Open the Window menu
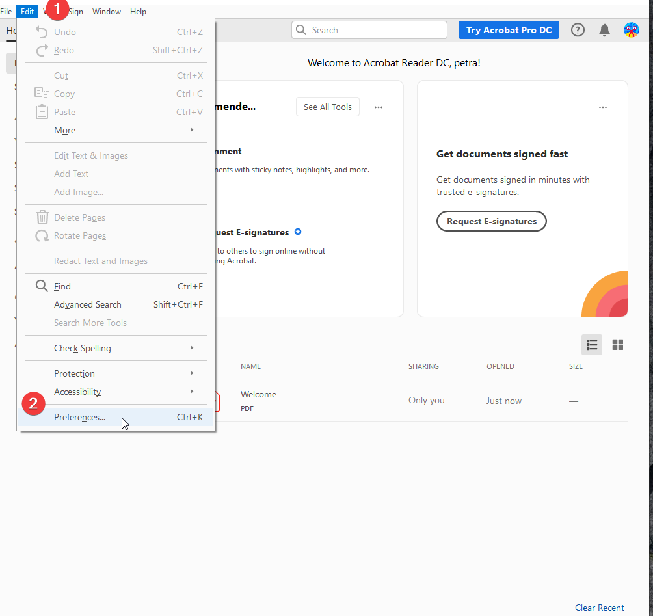Viewport: 653px width, 616px height. (107, 12)
